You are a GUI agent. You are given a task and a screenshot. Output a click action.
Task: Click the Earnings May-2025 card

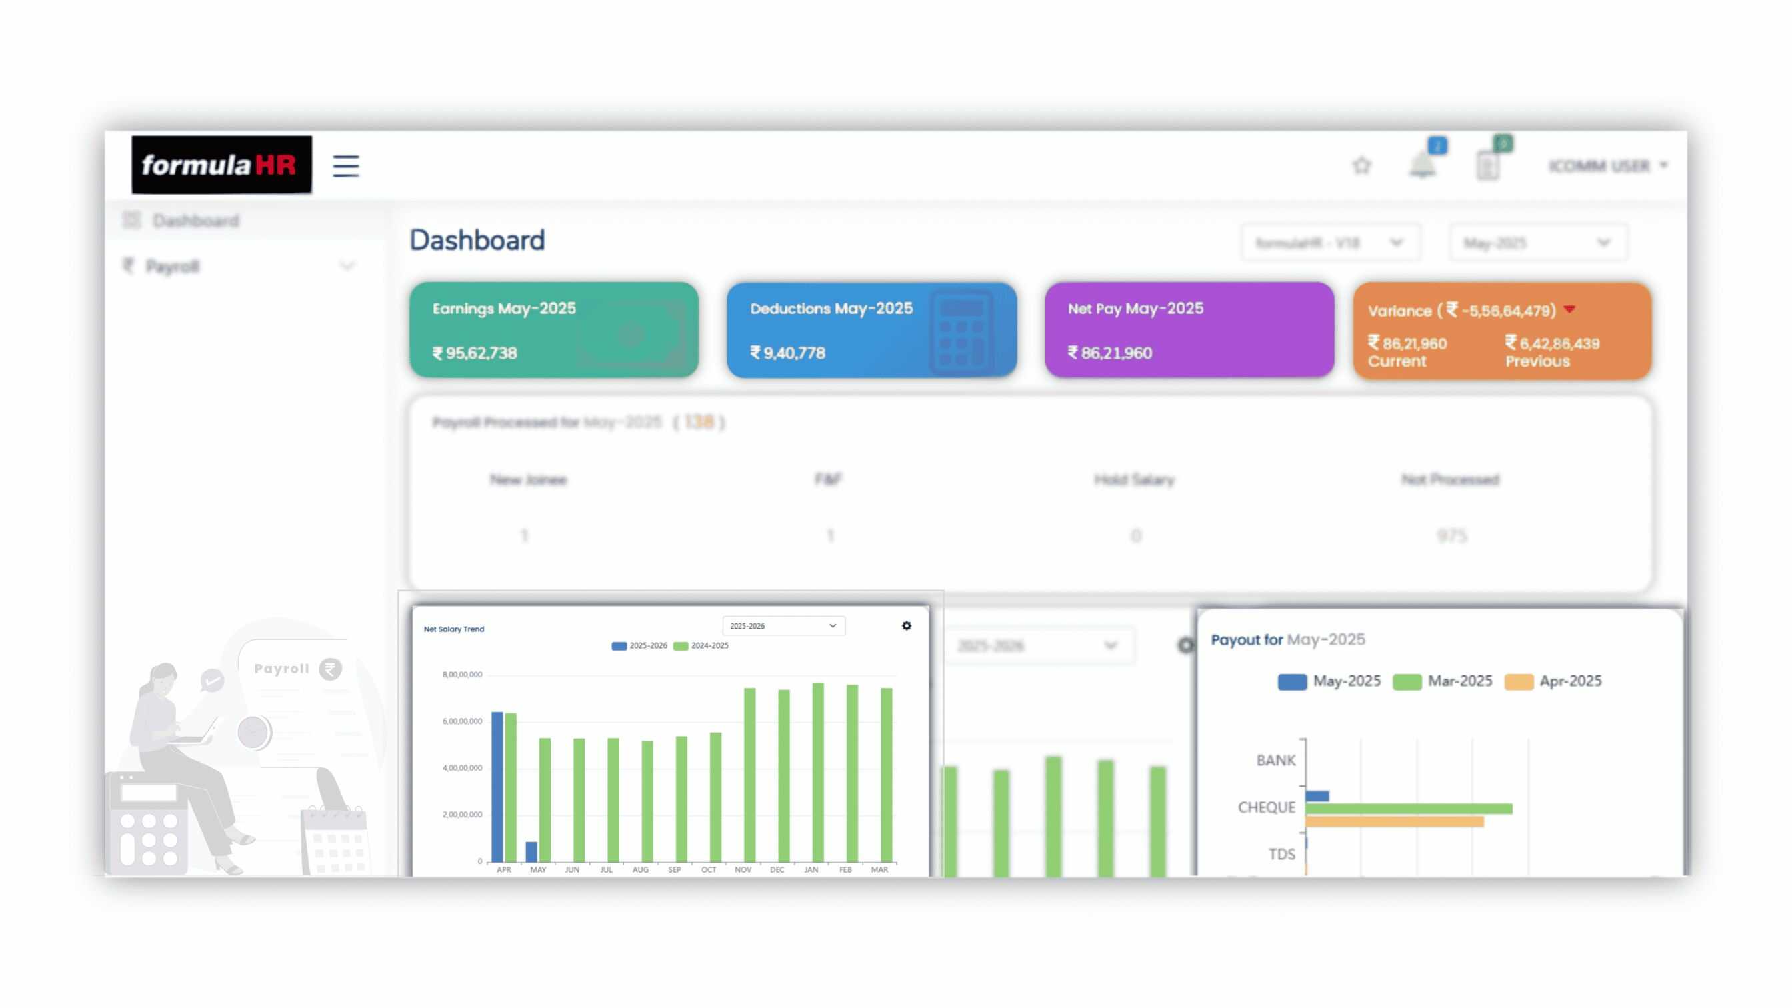point(554,330)
